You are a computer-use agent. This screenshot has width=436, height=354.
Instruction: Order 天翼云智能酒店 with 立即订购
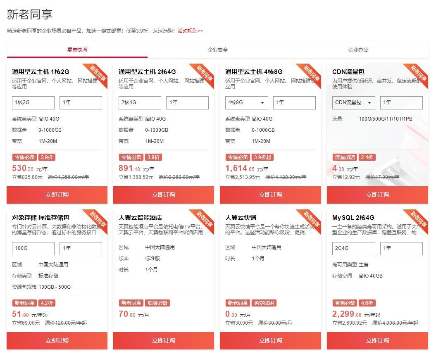(164, 341)
